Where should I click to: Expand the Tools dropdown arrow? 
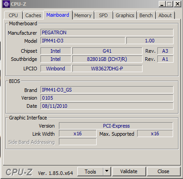107,171
